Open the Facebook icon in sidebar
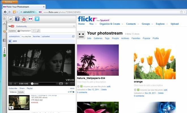The image size is (187, 113). [x=17, y=19]
